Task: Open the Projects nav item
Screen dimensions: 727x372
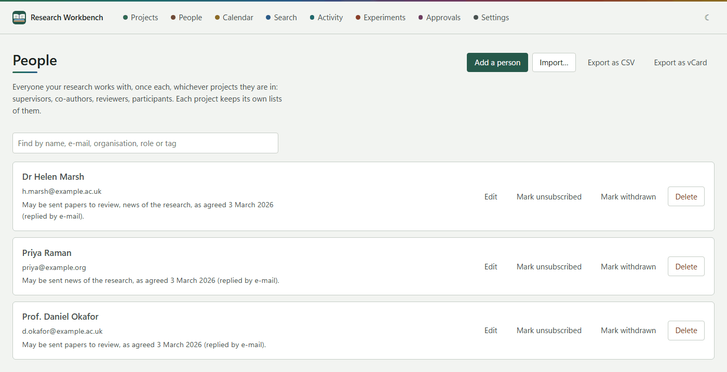Action: 141,18
